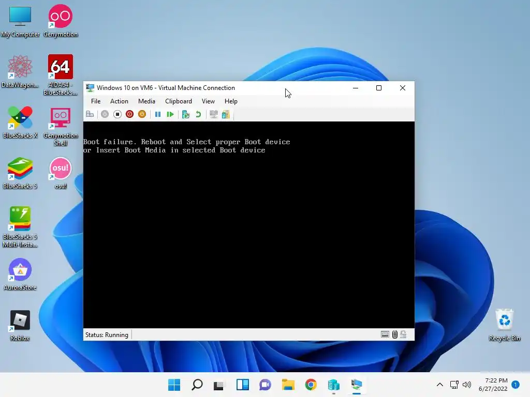Image resolution: width=530 pixels, height=397 pixels.
Task: Open the Clipboard menu
Action: [x=179, y=101]
